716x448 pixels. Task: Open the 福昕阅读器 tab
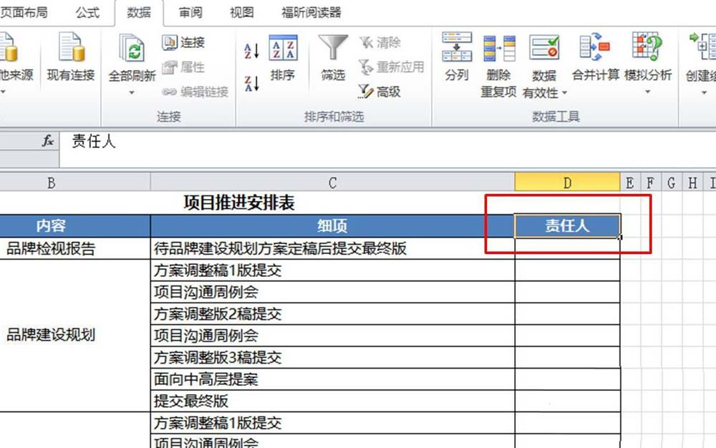tap(311, 12)
